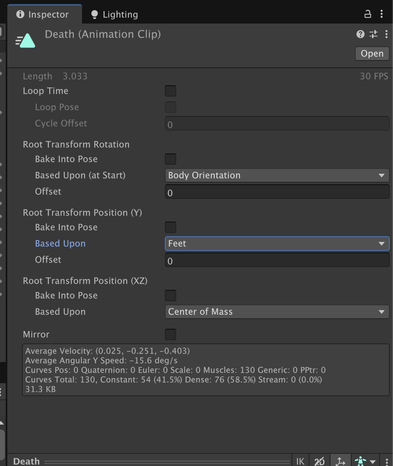Open the Animation Clip header context menu
Screen dimensions: 393x466
(x=386, y=34)
